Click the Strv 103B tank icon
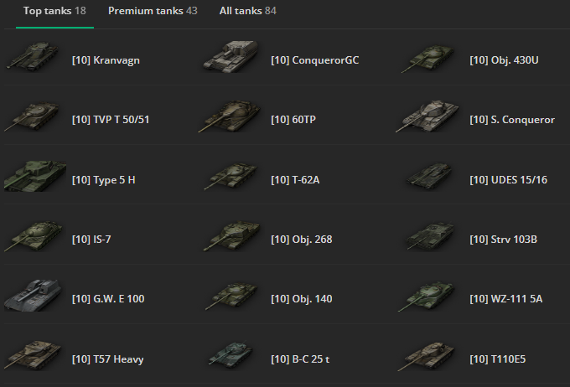Screen dimensions: 570x387 (430, 236)
